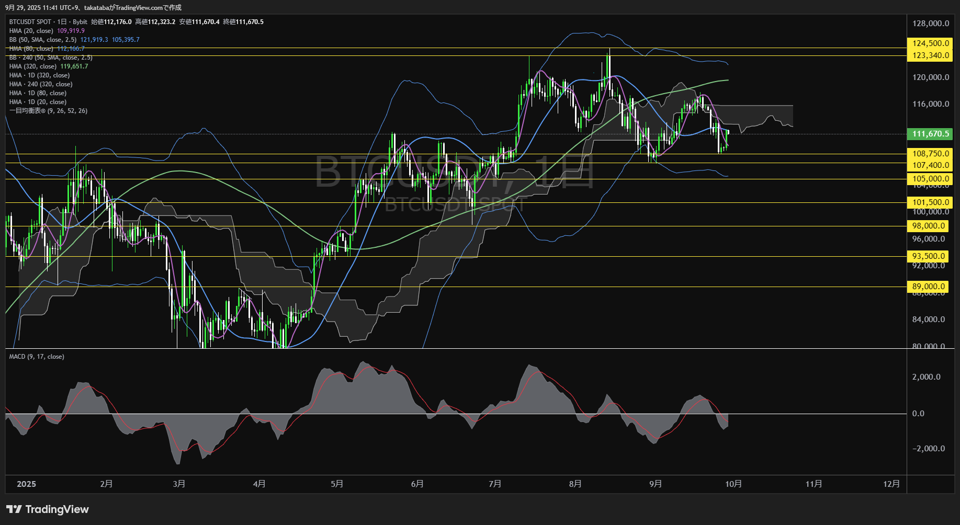
Task: Select the HMA (320, close) 119,651.7 legend row
Action: 49,66
